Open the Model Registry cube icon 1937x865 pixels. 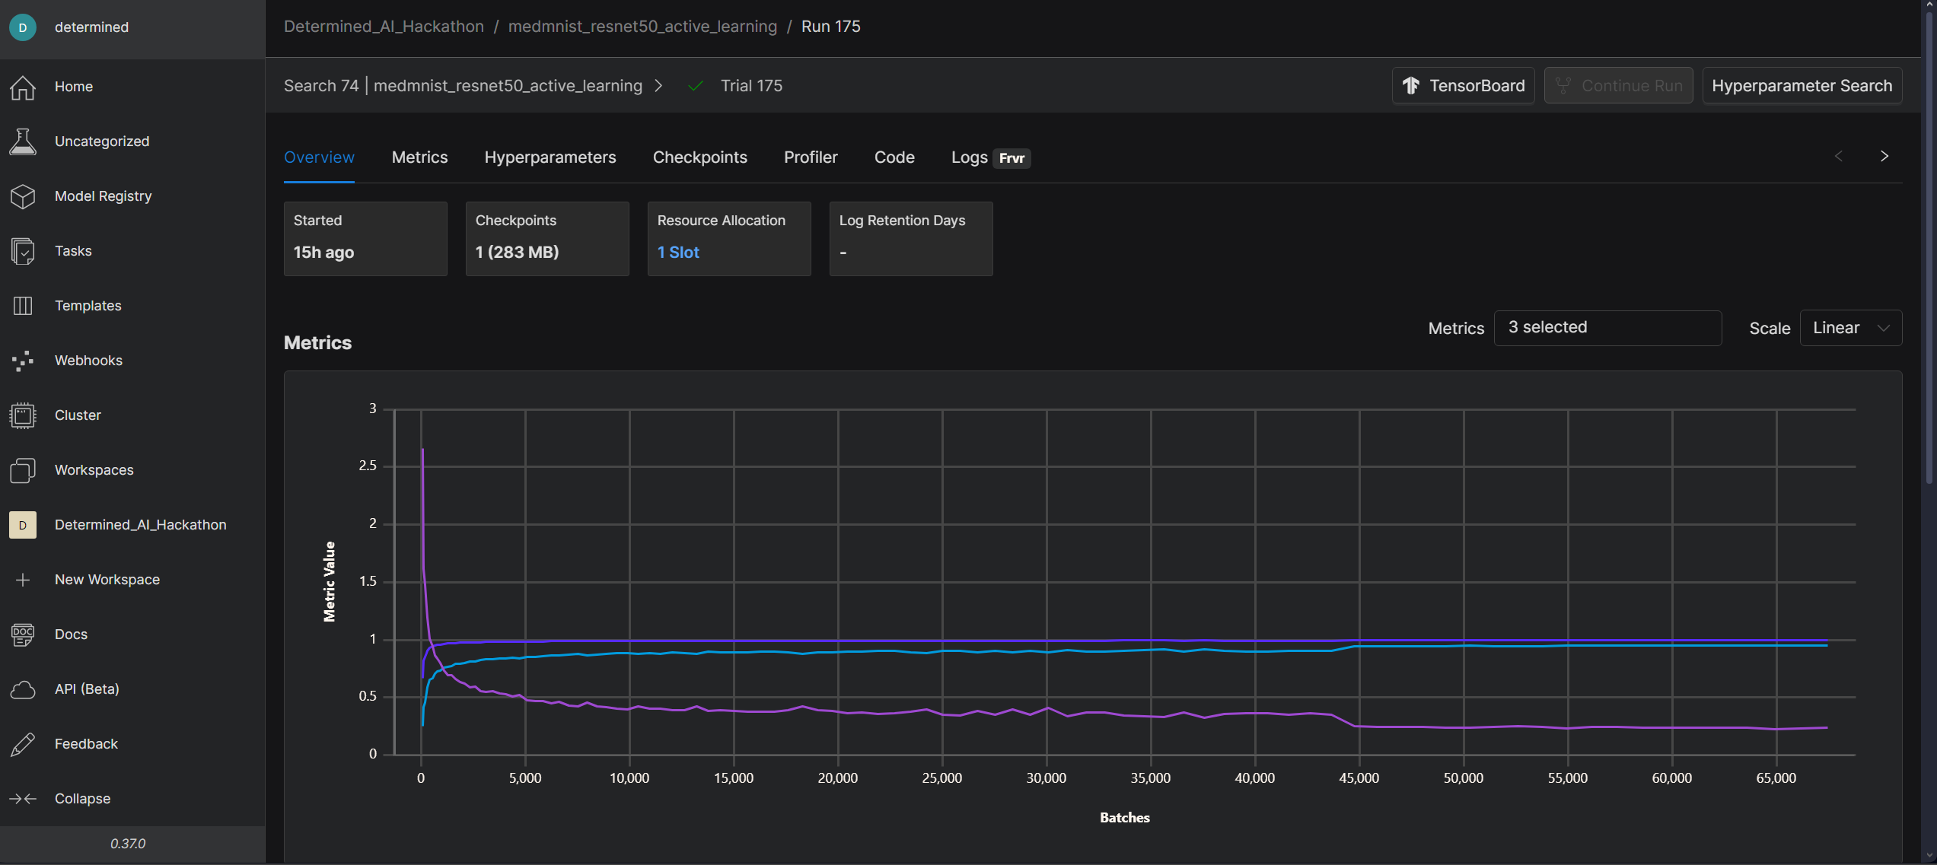23,196
